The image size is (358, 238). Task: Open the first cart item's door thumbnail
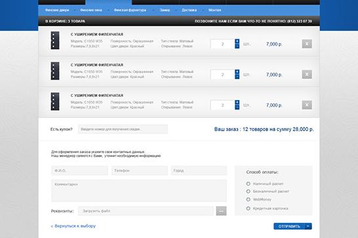(x=55, y=41)
